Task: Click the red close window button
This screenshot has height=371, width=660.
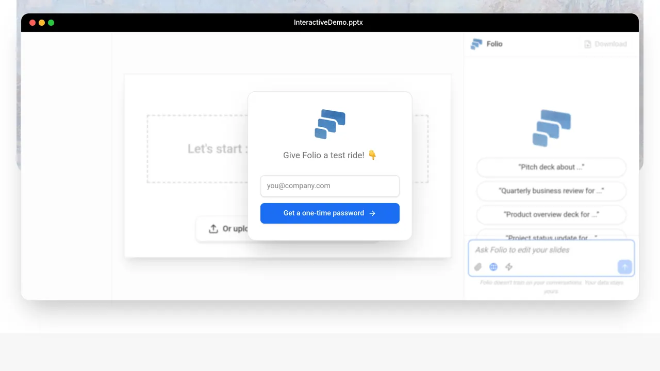Action: [32, 23]
